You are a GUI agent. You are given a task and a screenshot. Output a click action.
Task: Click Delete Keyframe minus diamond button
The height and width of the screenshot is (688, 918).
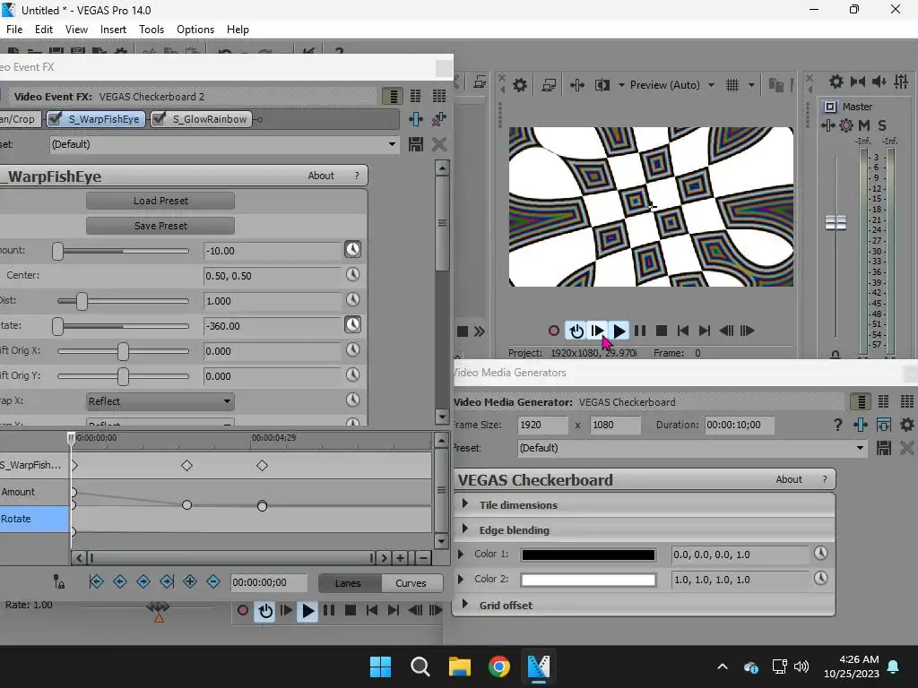point(213,581)
